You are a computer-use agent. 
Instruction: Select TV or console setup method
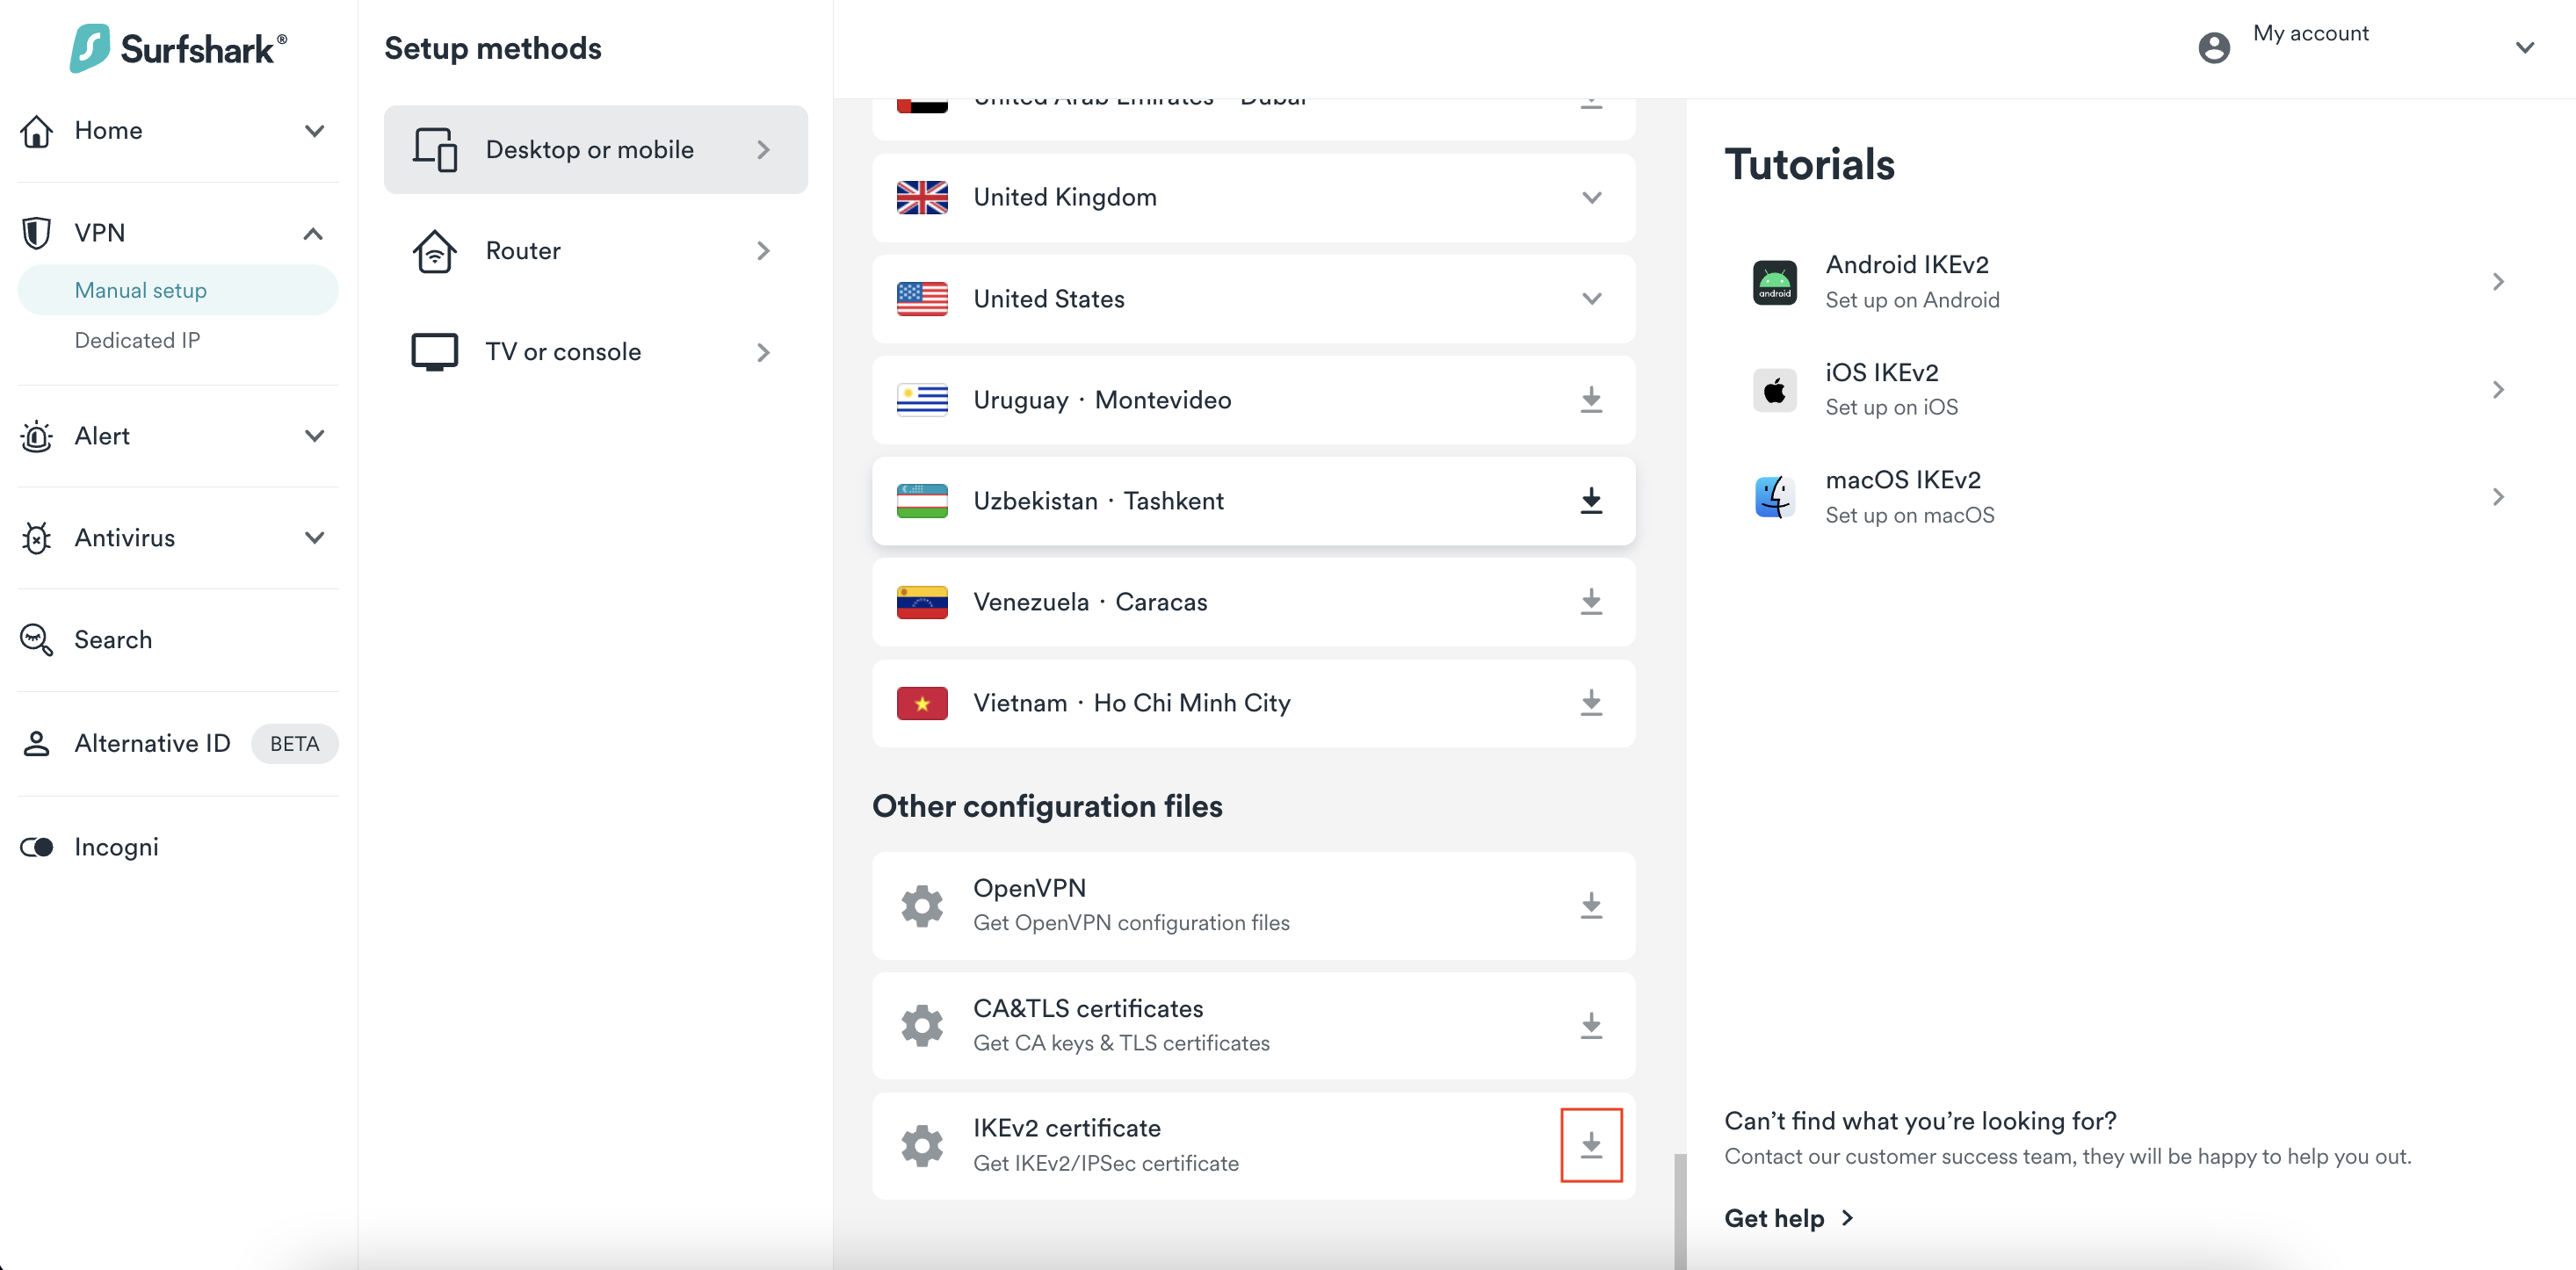pos(595,352)
